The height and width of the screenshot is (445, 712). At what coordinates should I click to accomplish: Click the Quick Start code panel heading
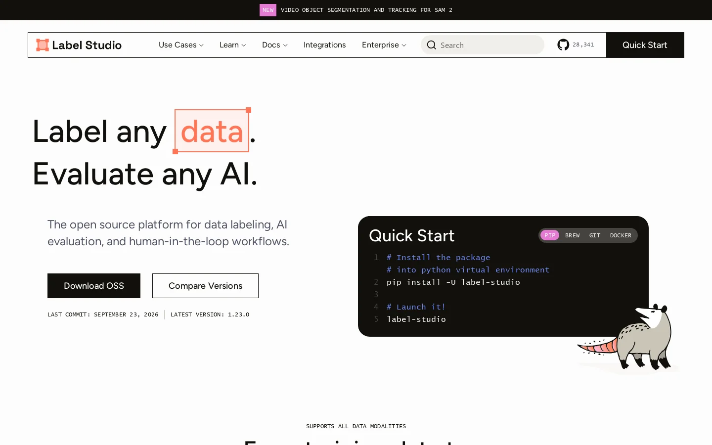coord(411,236)
